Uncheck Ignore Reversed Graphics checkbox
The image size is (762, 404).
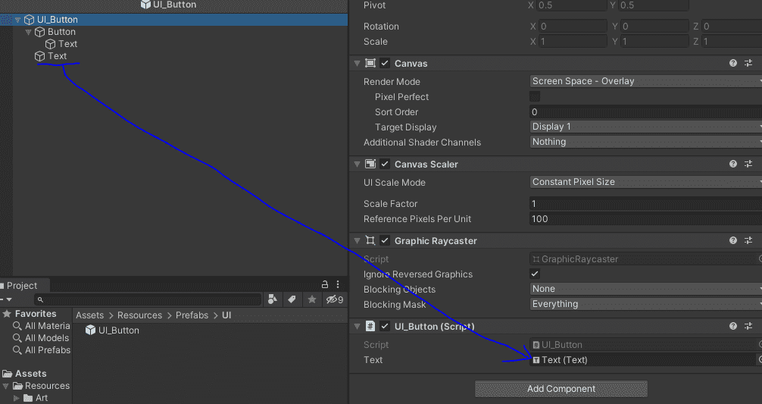(x=535, y=274)
